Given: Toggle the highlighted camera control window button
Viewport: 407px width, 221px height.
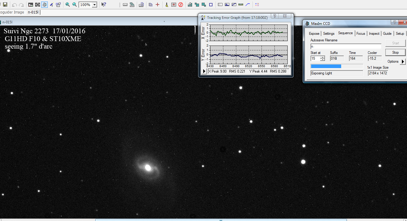Looking at the screenshot, I should [44, 5].
